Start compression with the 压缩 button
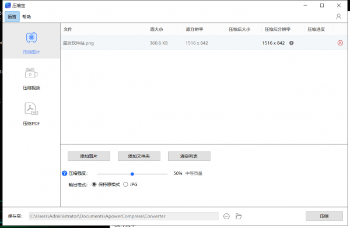350x228 pixels. pos(324,216)
